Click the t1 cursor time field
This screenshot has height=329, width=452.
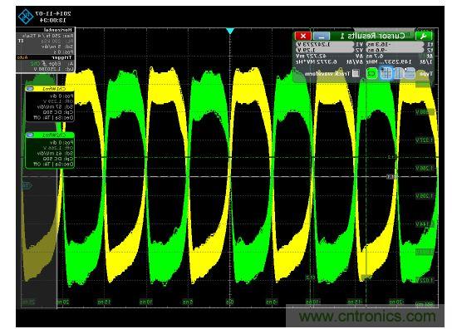(x=395, y=45)
